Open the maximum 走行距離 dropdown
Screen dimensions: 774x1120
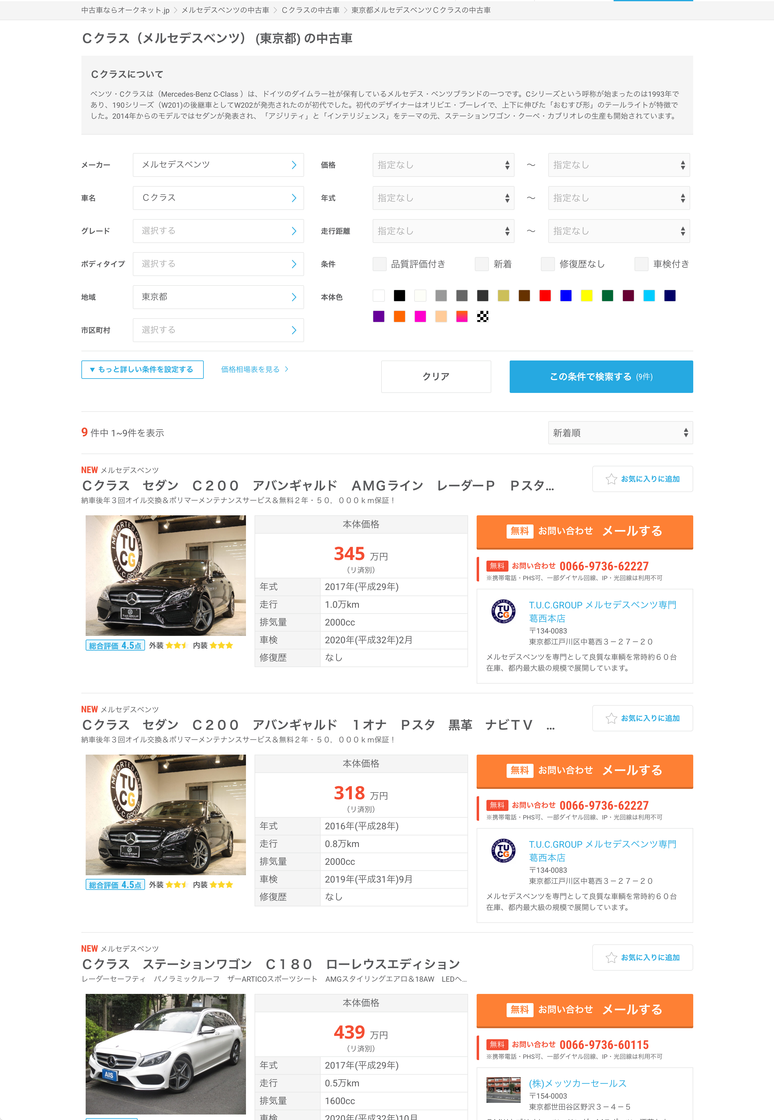(619, 231)
